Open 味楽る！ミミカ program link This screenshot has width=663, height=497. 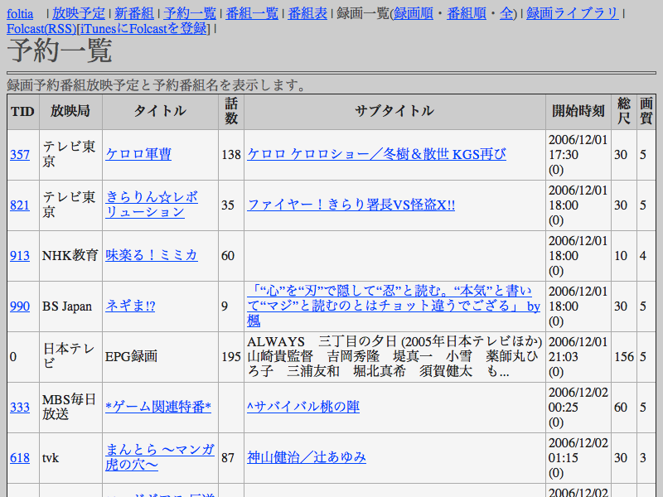pos(152,255)
